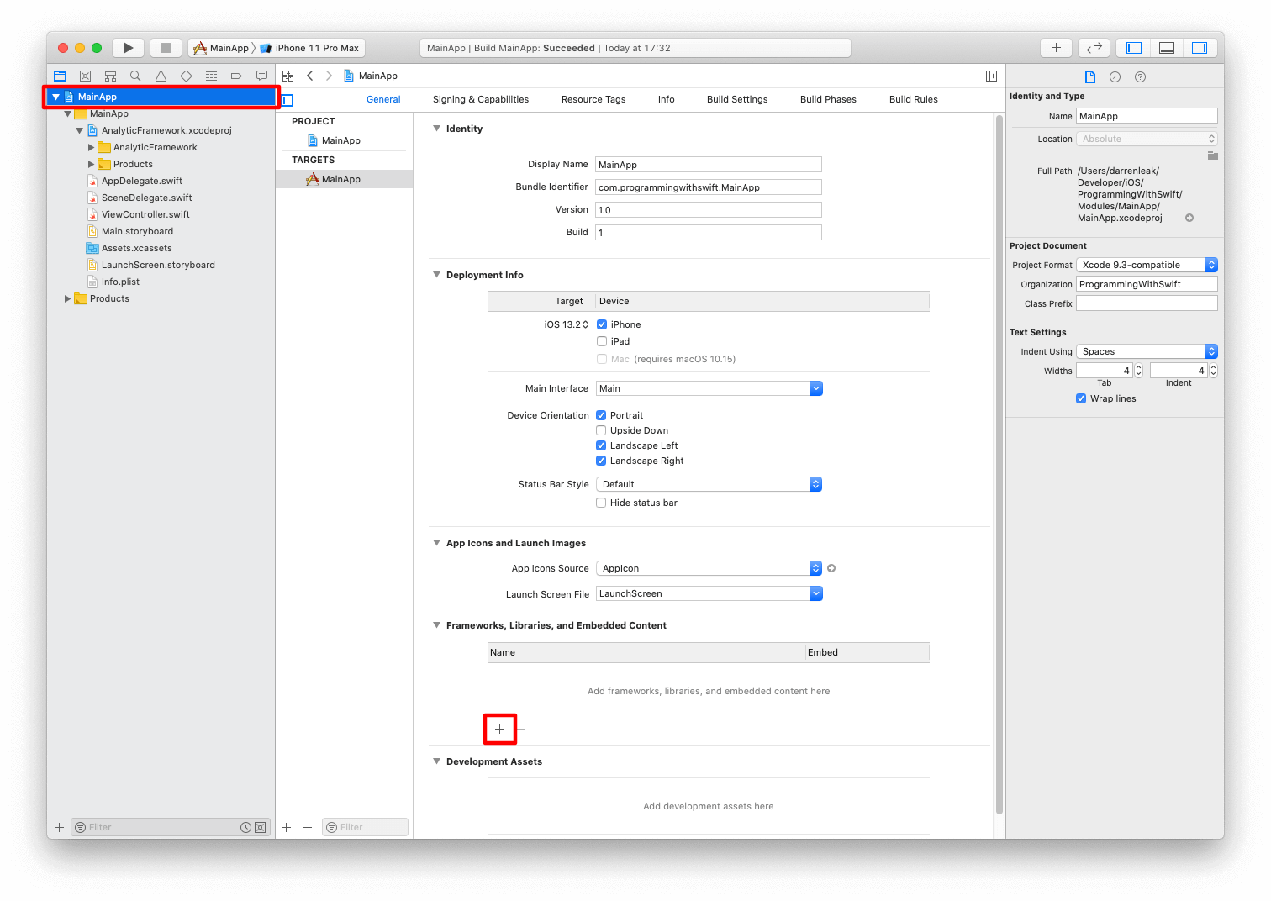Add a framework with plus button

point(499,730)
